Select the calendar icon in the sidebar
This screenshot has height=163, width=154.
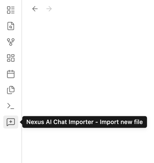pyautogui.click(x=11, y=74)
